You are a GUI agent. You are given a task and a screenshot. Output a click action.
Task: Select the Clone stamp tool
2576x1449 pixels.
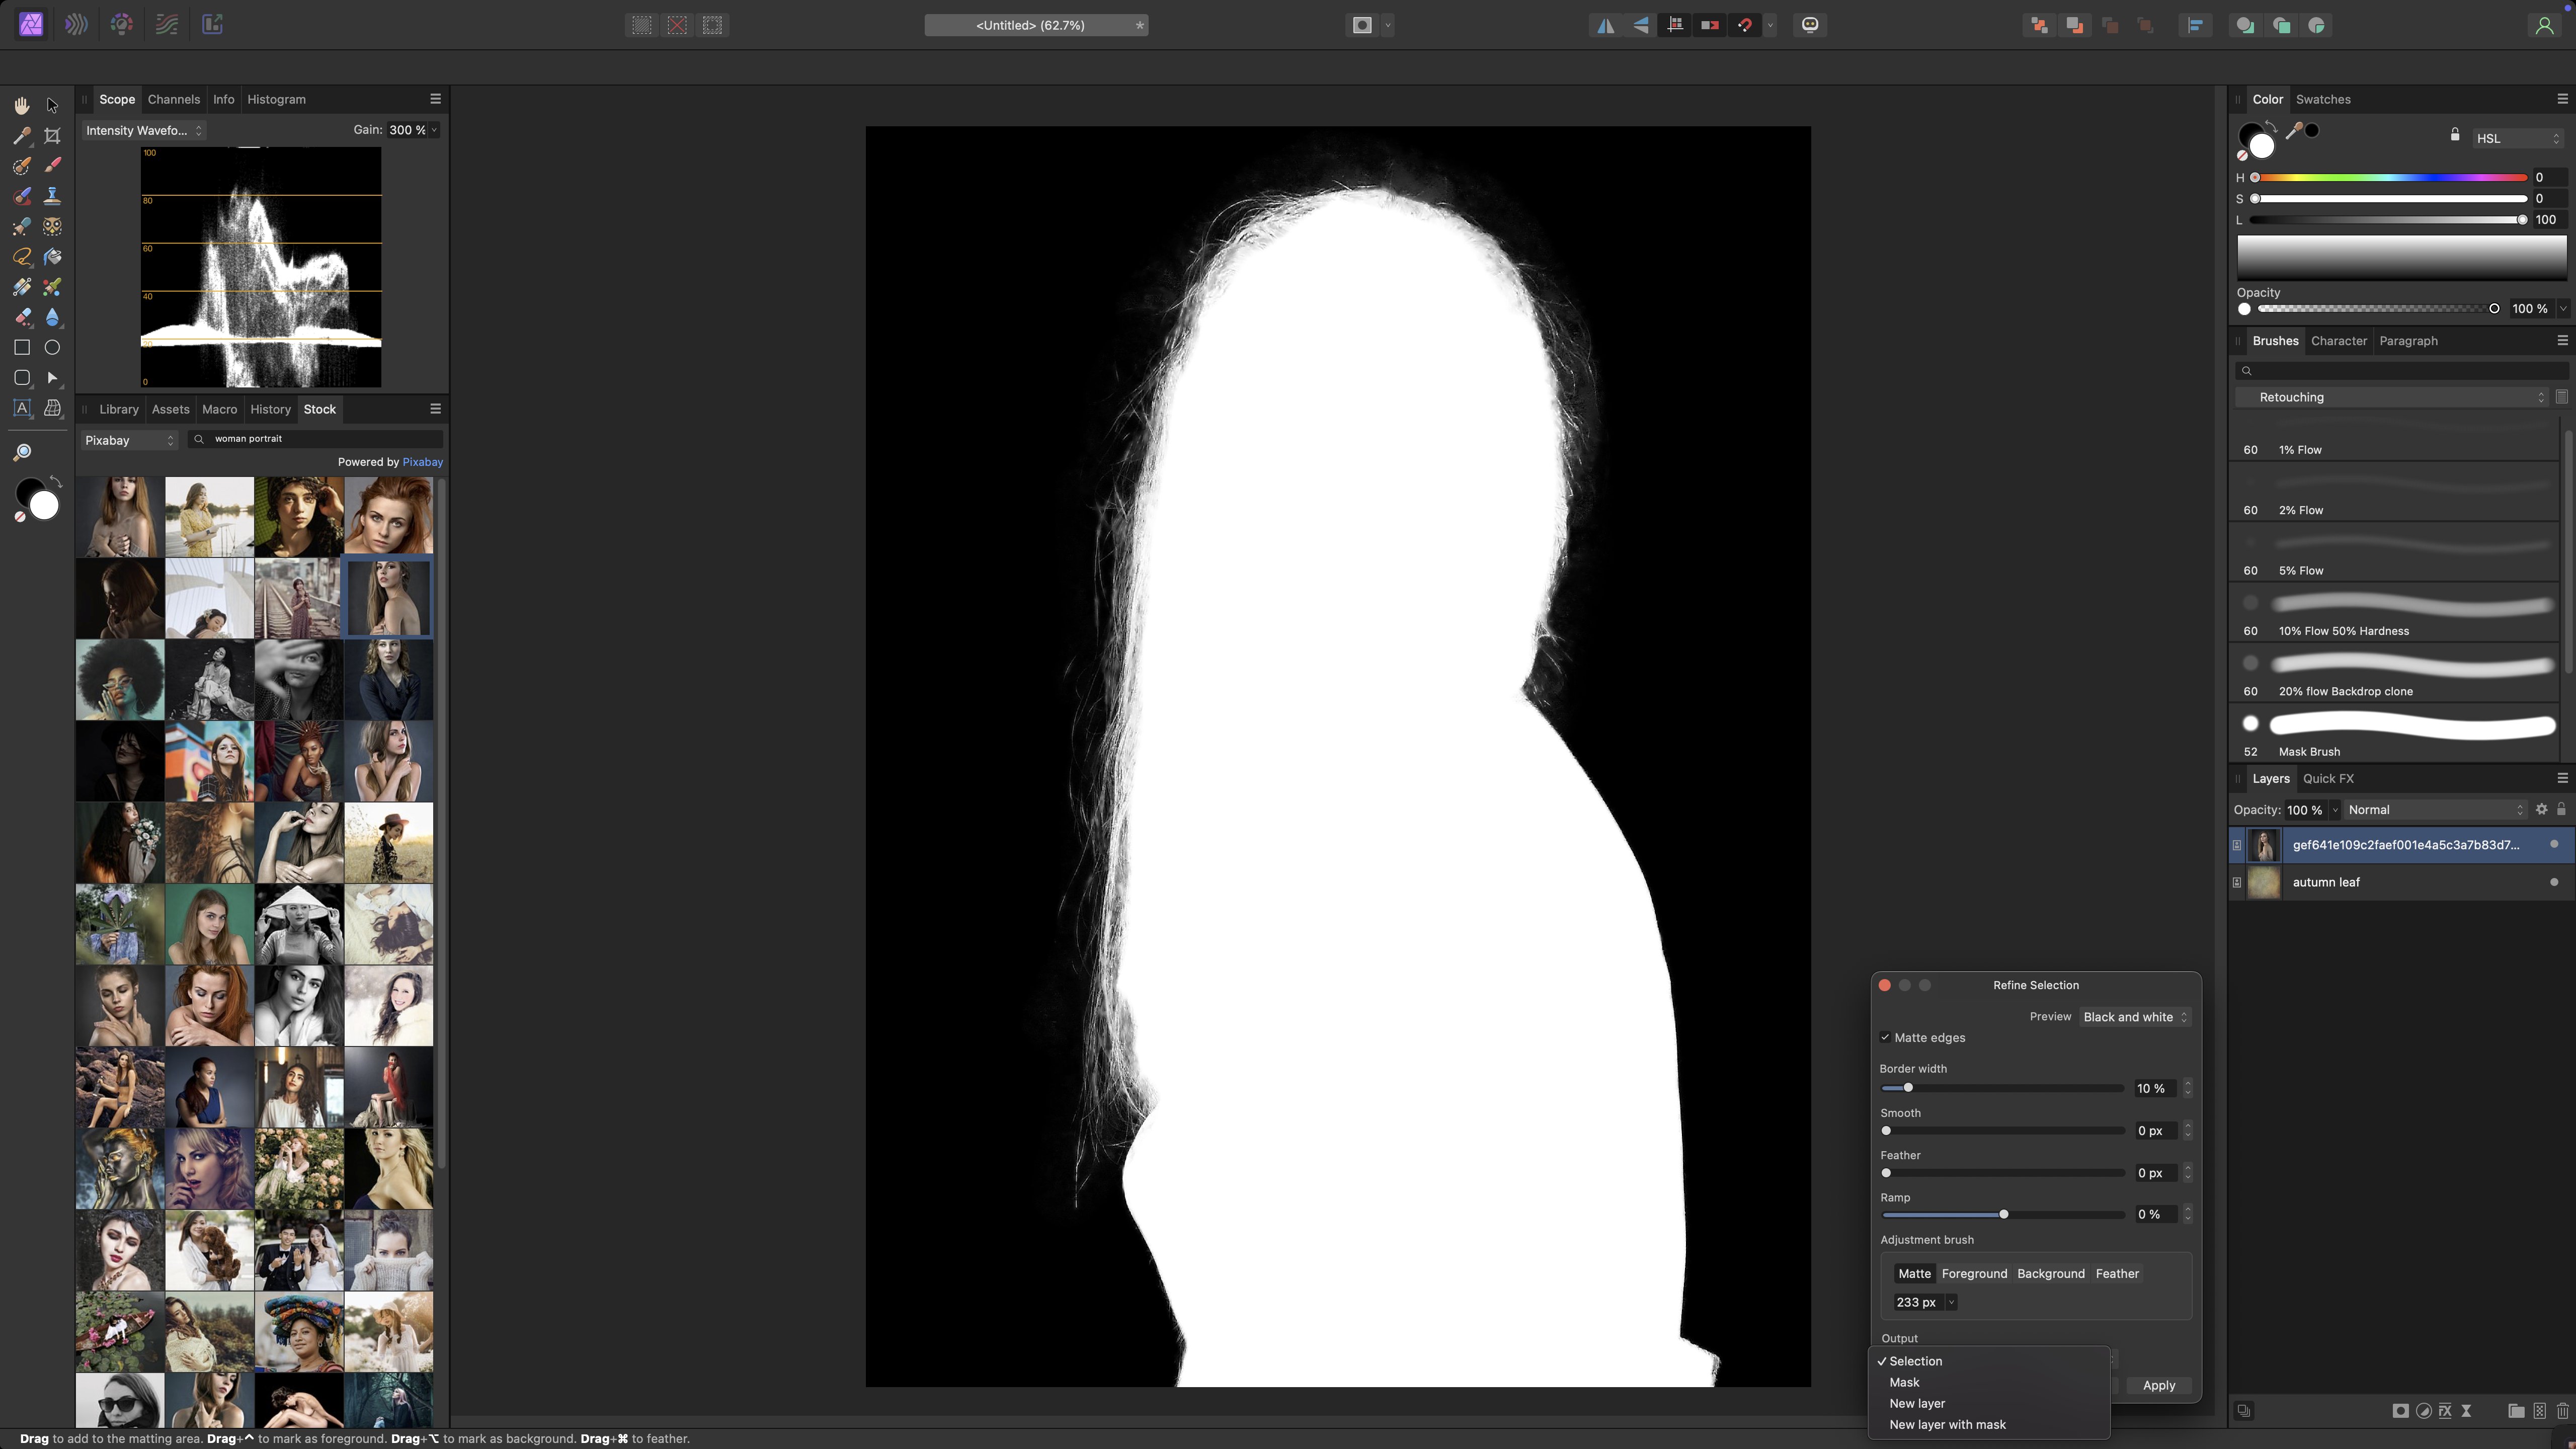[x=53, y=196]
